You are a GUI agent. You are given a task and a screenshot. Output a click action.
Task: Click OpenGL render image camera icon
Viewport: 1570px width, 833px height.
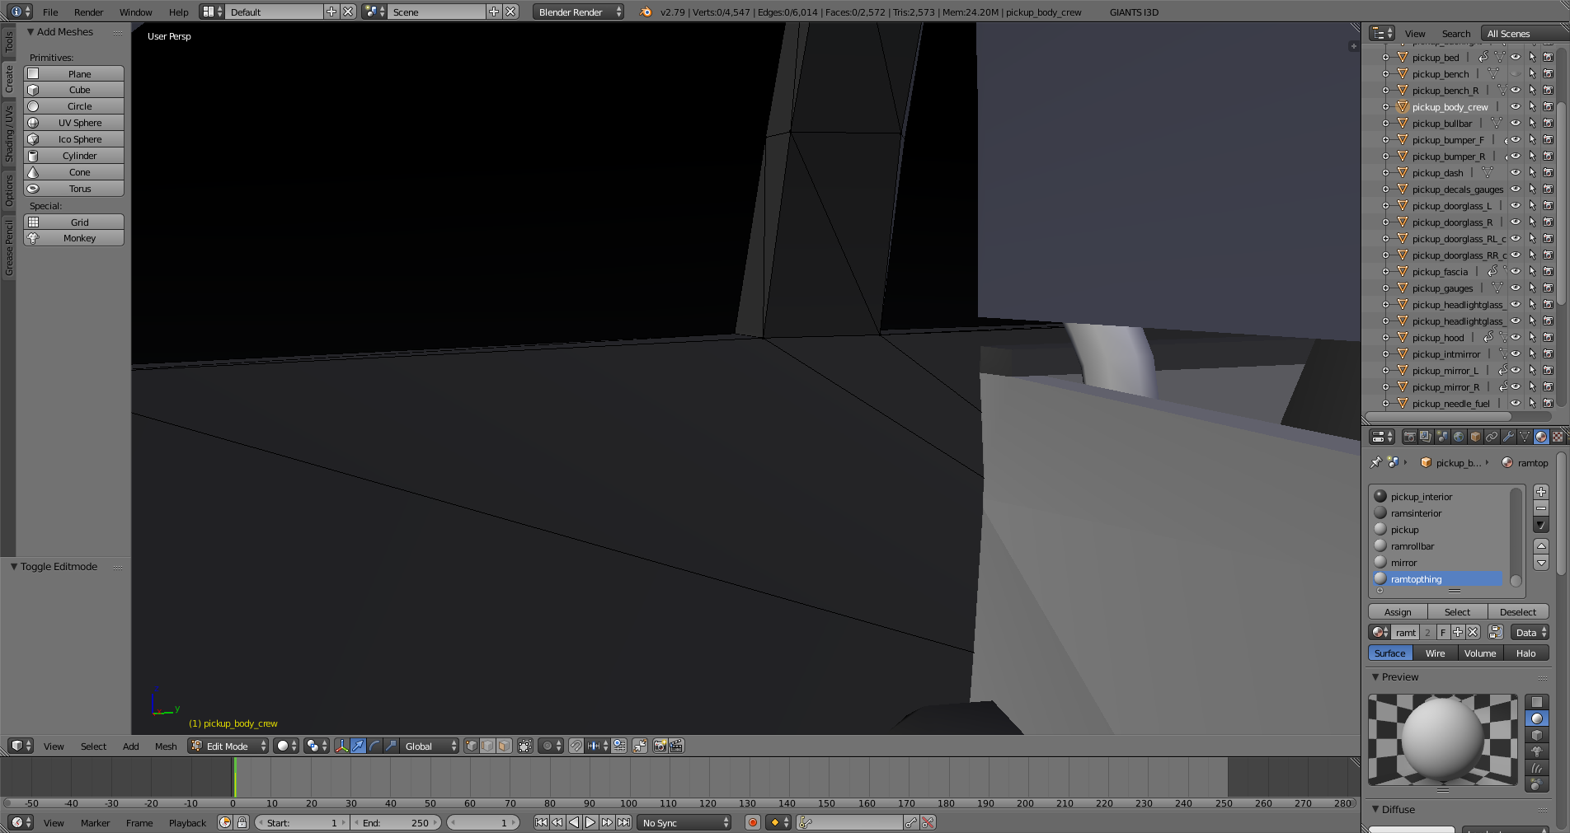pos(660,746)
